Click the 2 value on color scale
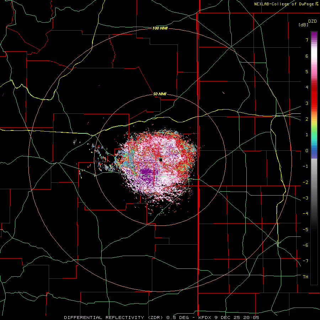The height and width of the screenshot is (320, 320). (x=307, y=119)
